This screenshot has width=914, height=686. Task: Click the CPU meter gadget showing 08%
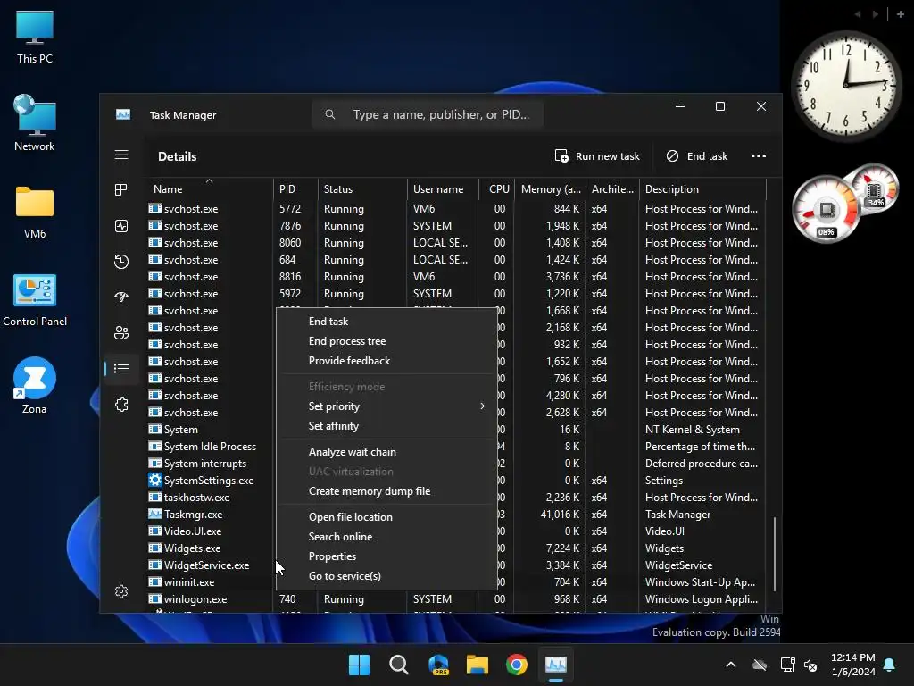(x=826, y=211)
